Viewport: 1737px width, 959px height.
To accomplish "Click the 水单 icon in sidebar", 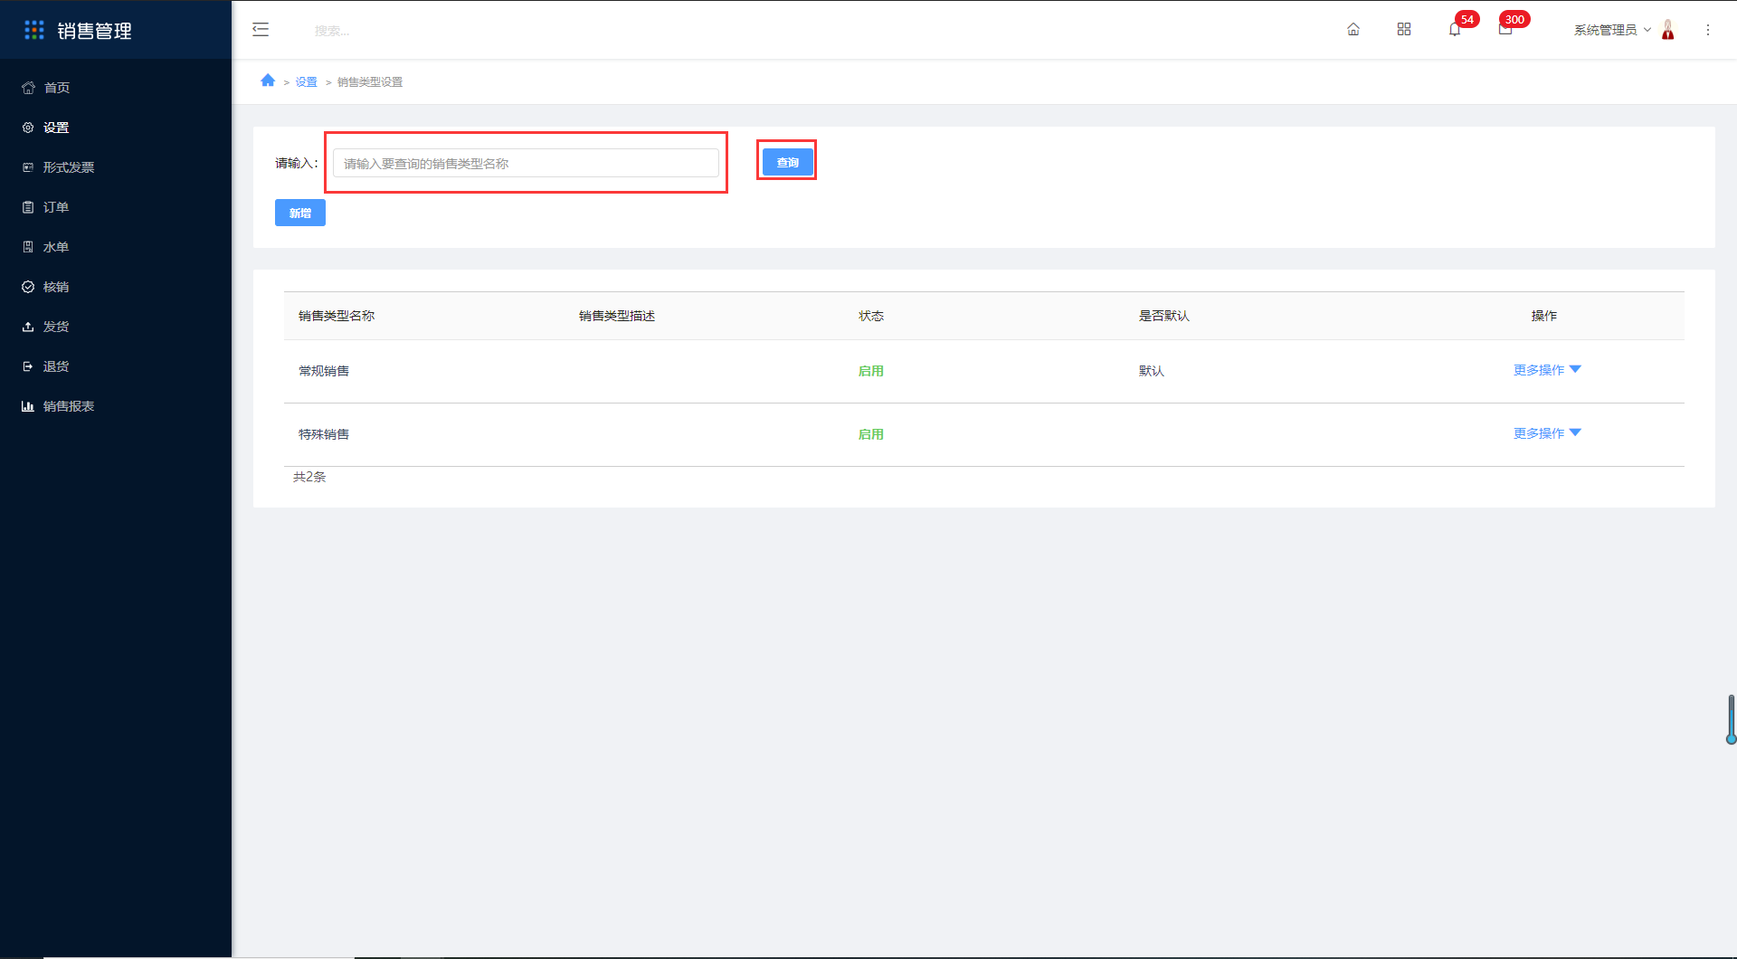I will pyautogui.click(x=28, y=247).
